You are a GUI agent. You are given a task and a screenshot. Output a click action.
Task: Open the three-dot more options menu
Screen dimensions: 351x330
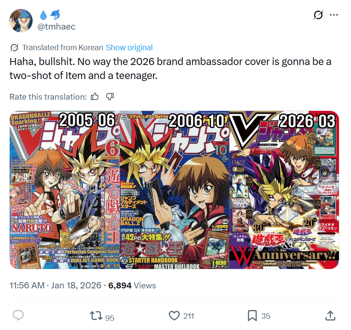(x=334, y=15)
